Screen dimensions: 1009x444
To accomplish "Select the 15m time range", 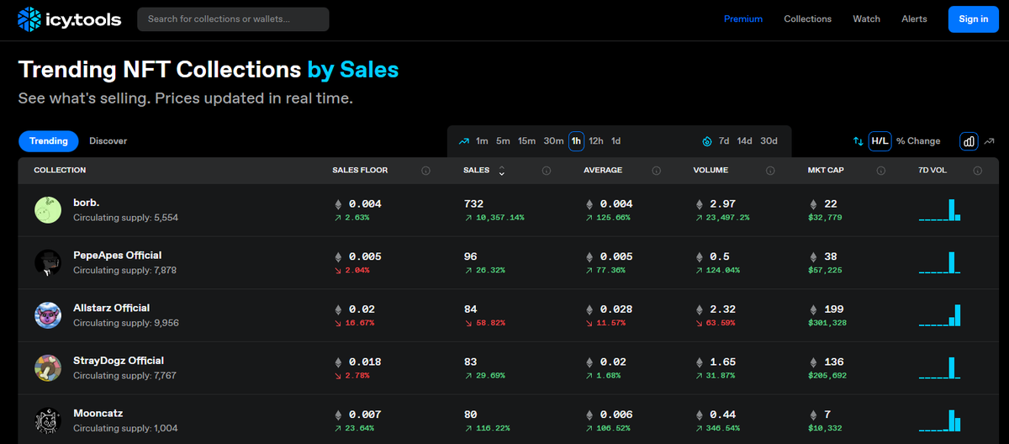I will tap(527, 141).
